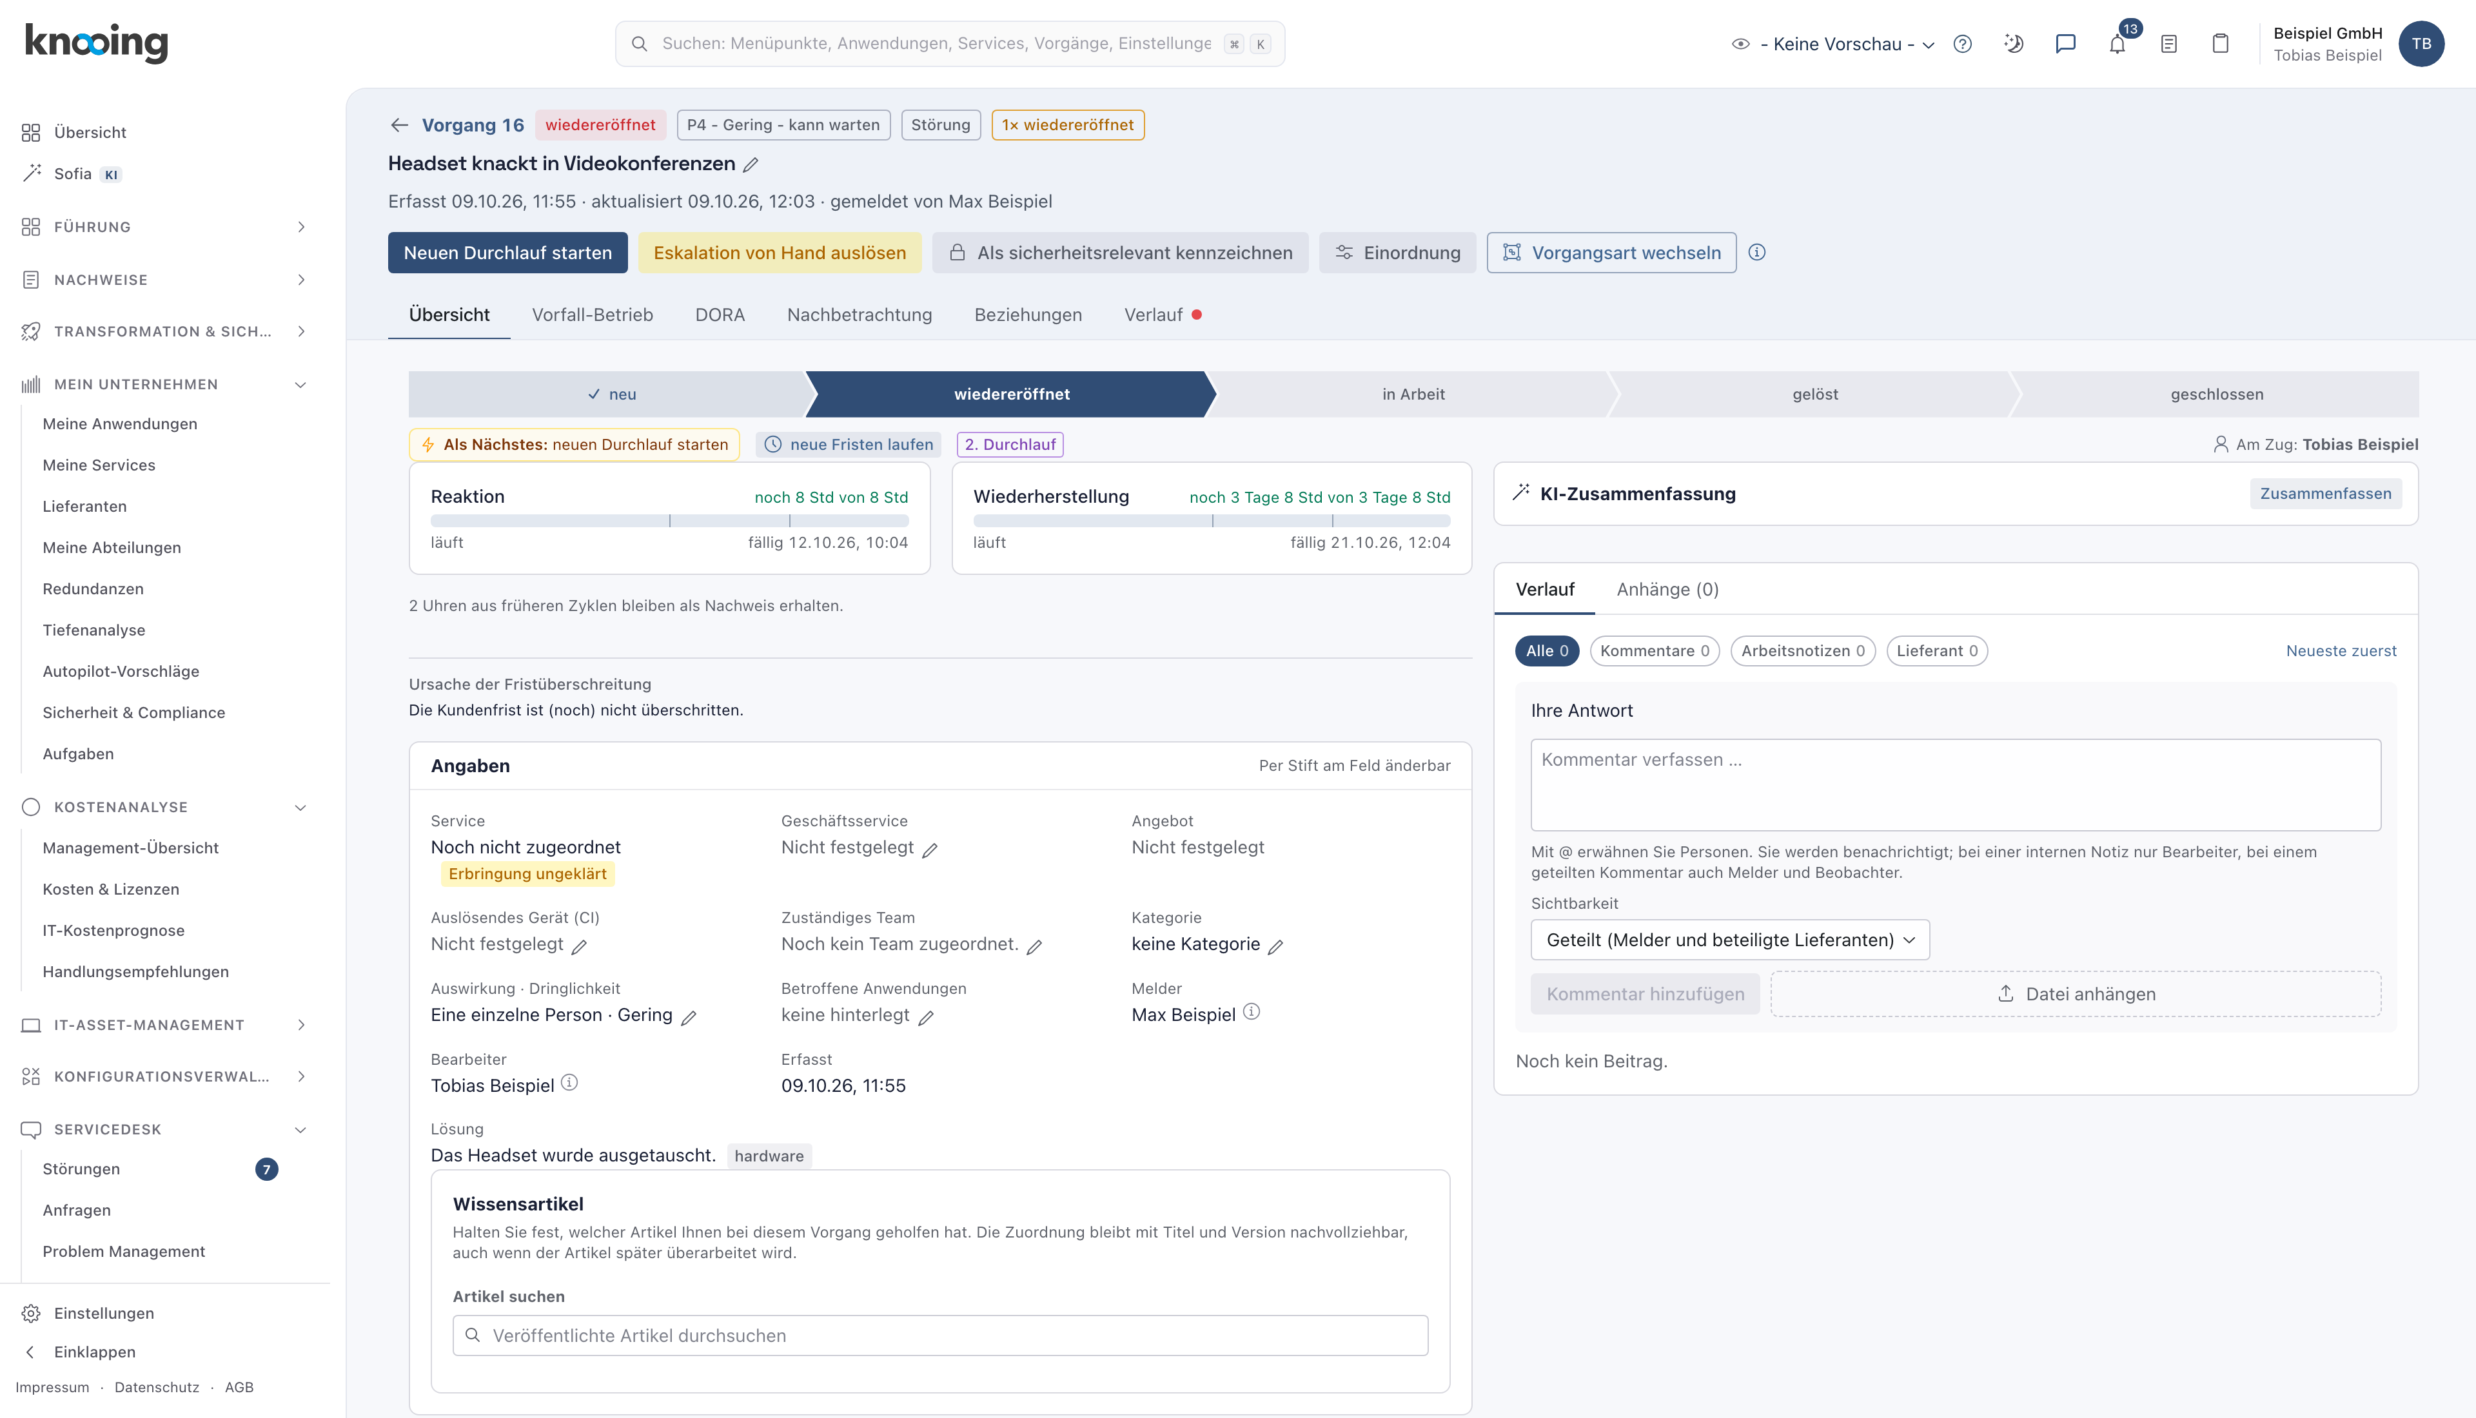
Task: Filter timeline by Alle 0
Action: 1547,650
